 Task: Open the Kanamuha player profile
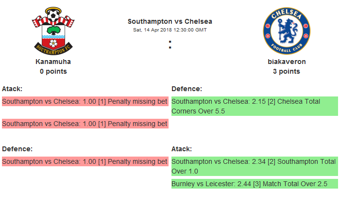pos(53,62)
